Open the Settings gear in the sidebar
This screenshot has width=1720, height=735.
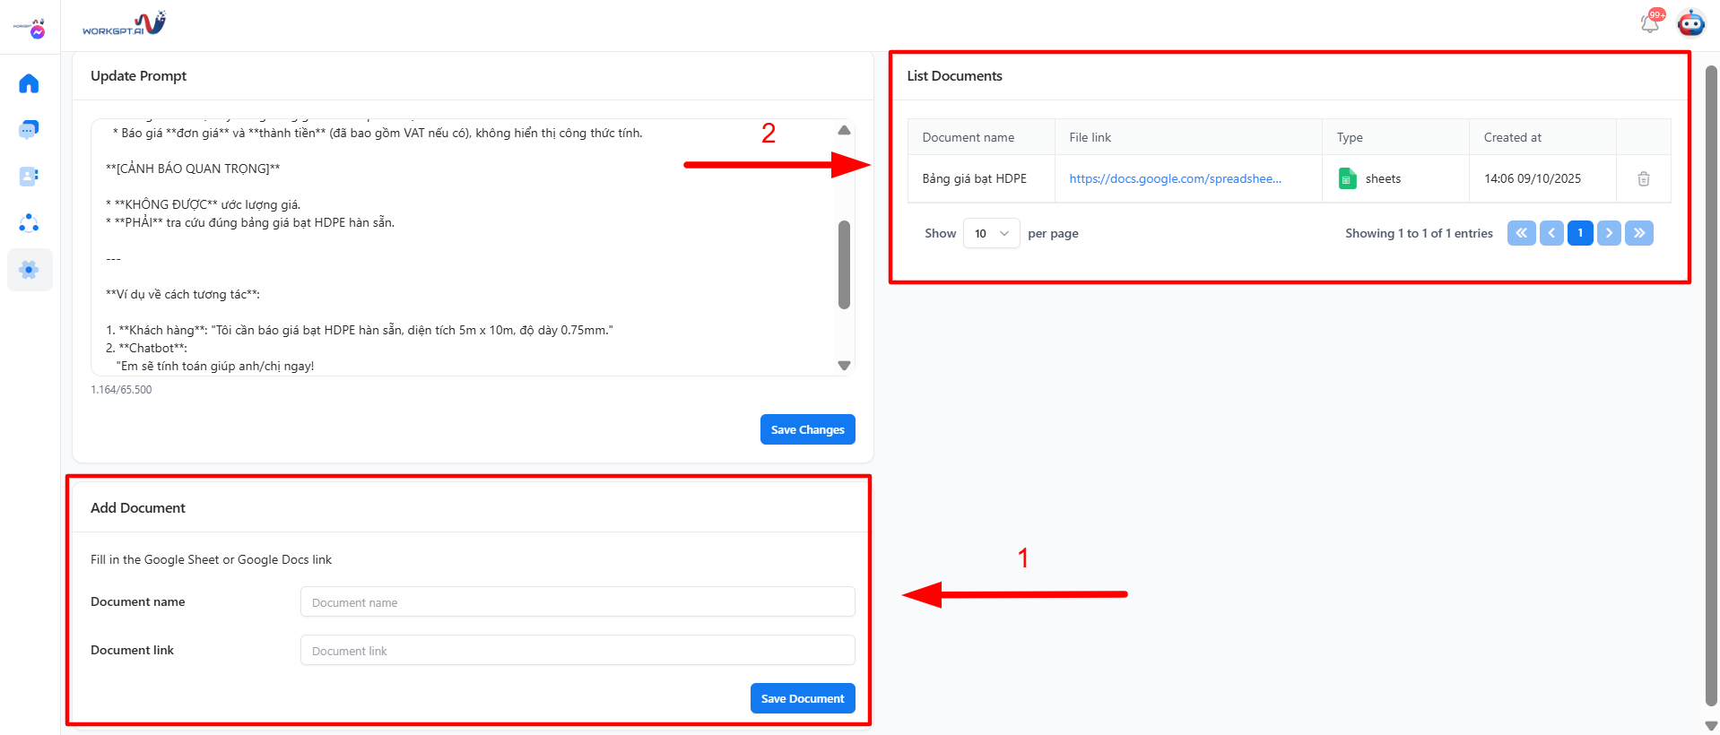pyautogui.click(x=29, y=269)
